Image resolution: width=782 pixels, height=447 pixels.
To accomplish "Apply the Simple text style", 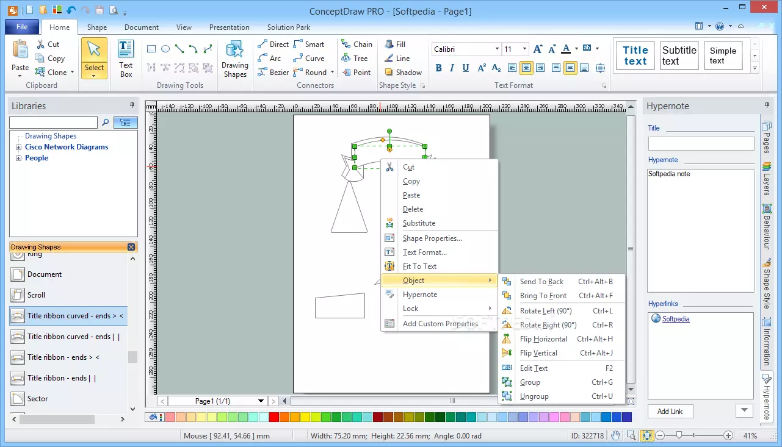I will 723,55.
